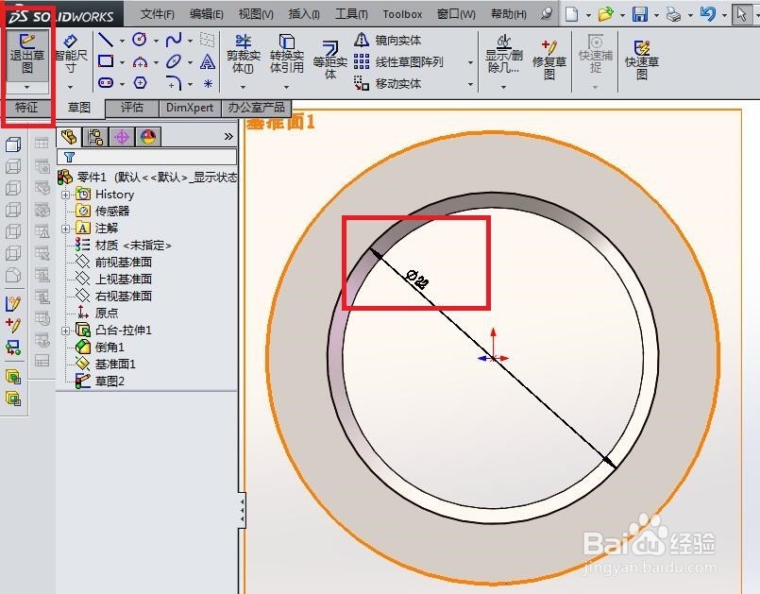760x594 pixels.
Task: Click the 移动实体 Move Entities tool
Action: [388, 83]
